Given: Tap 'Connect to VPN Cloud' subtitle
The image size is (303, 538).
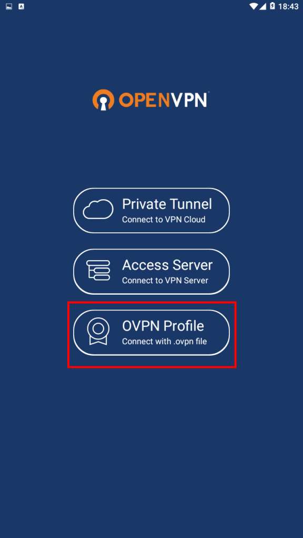Looking at the screenshot, I should point(164,220).
